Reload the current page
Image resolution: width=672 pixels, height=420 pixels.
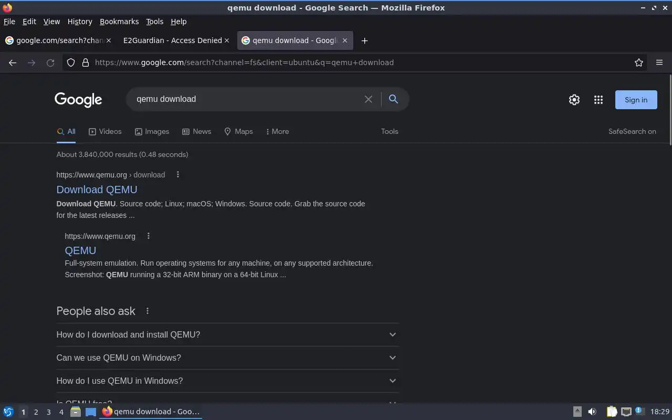click(x=50, y=62)
